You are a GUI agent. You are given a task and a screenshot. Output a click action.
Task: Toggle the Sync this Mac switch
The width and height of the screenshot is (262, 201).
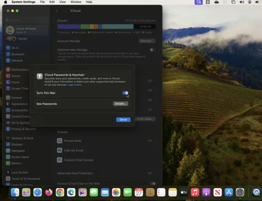coord(125,93)
